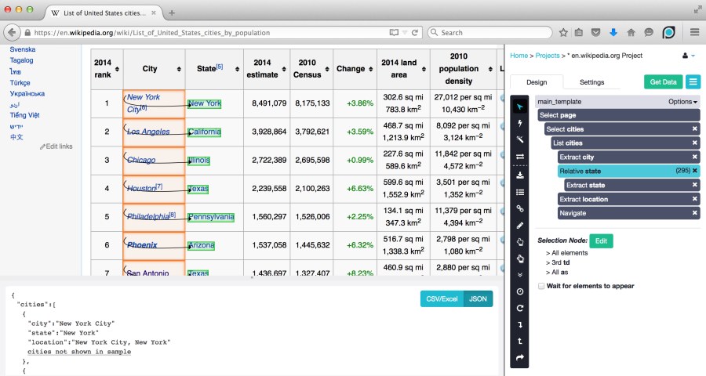Click the lightning bolt tool icon
Viewport: 706px width, 376px height.
coord(520,123)
